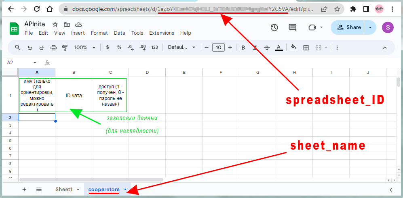Toggle bold formatting
403x198 pixels.
[x=243, y=48]
